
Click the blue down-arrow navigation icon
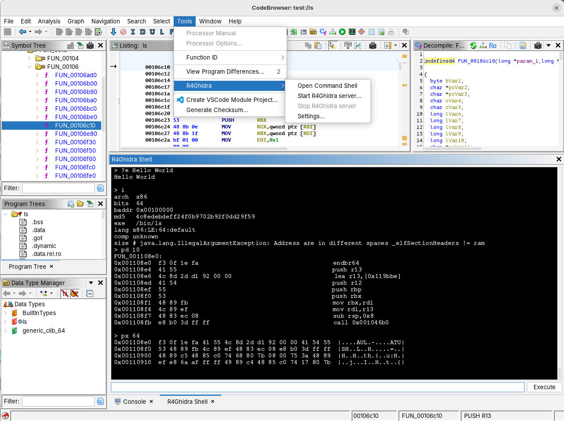[x=114, y=32]
